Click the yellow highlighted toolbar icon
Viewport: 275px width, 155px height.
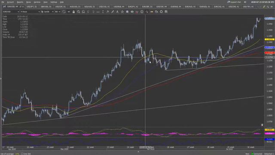click(152, 12)
